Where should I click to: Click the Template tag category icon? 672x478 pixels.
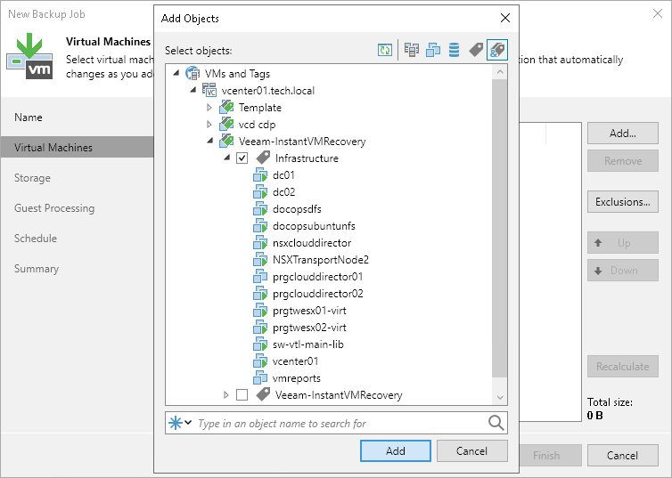[x=226, y=108]
